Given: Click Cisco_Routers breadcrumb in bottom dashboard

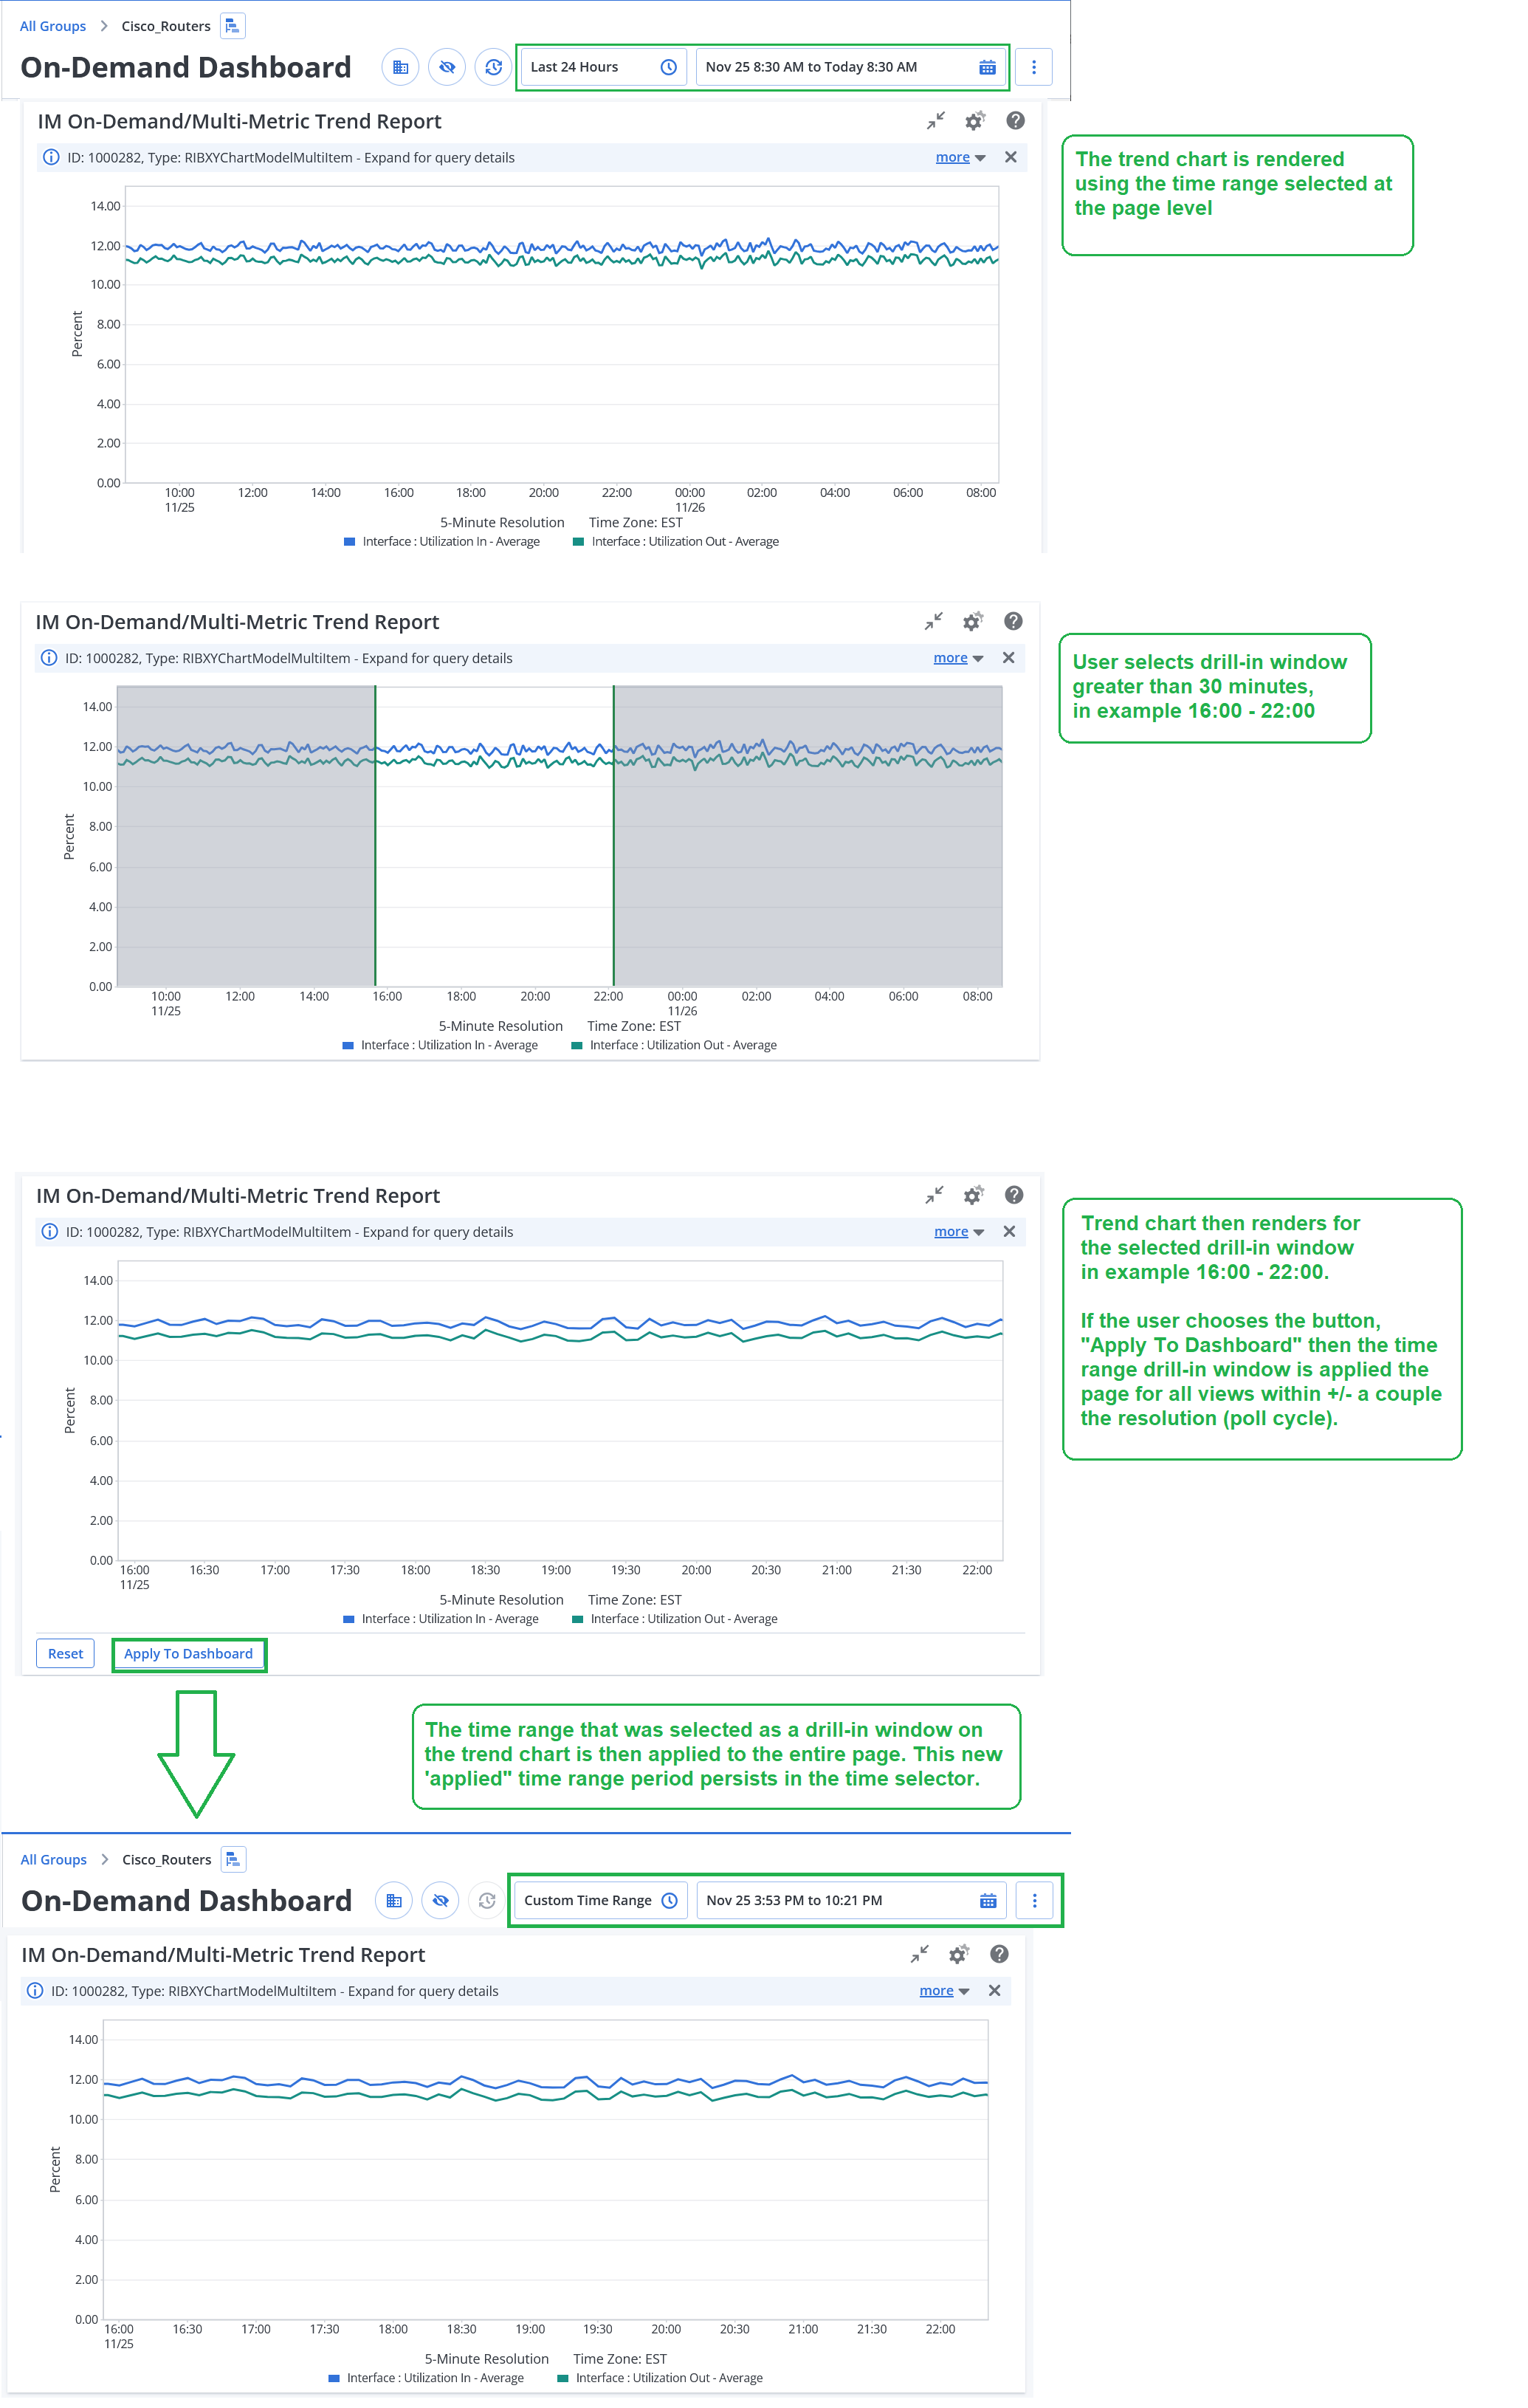Looking at the screenshot, I should tap(166, 1860).
